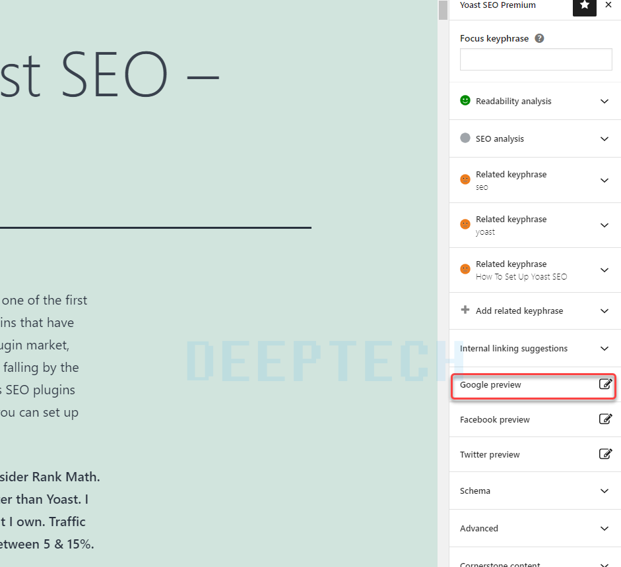Click the Twitter preview label
621x567 pixels.
(x=490, y=455)
